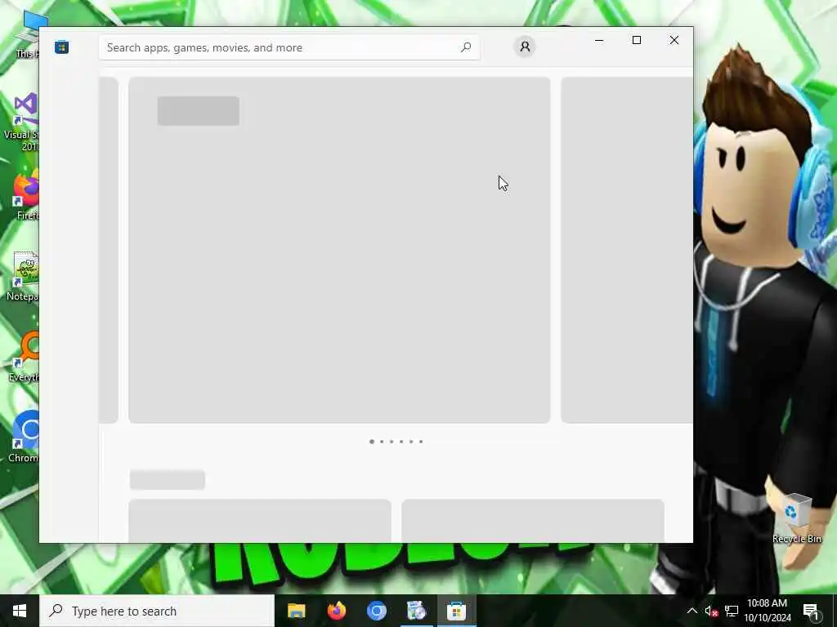Screen dimensions: 837x627
Task: Close the Microsoft Store window
Action: click(674, 40)
